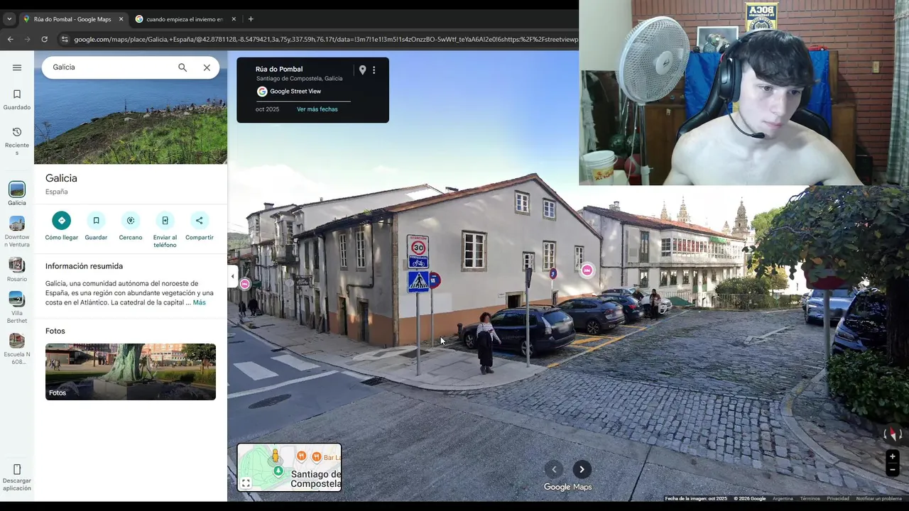This screenshot has height=511, width=909.
Task: Zoom in with the plus button
Action: pos(893,456)
